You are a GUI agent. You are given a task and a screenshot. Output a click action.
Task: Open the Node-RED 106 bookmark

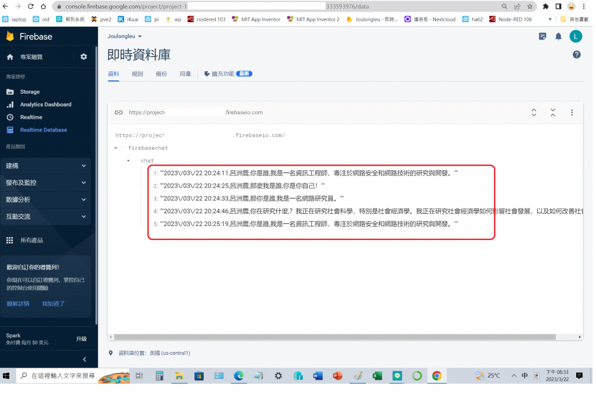tap(510, 19)
